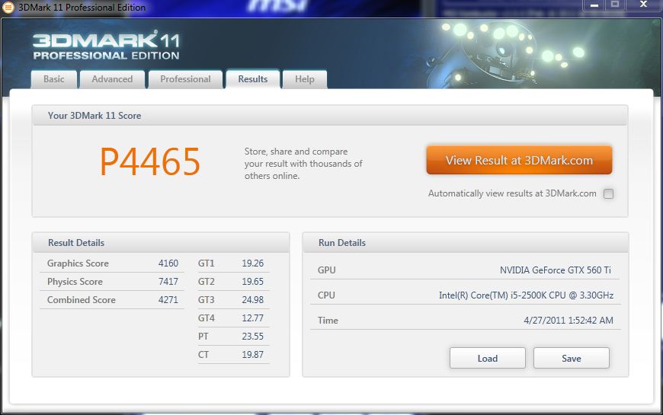Click the P4465 score value
Screen dimensions: 663x415
[150, 161]
